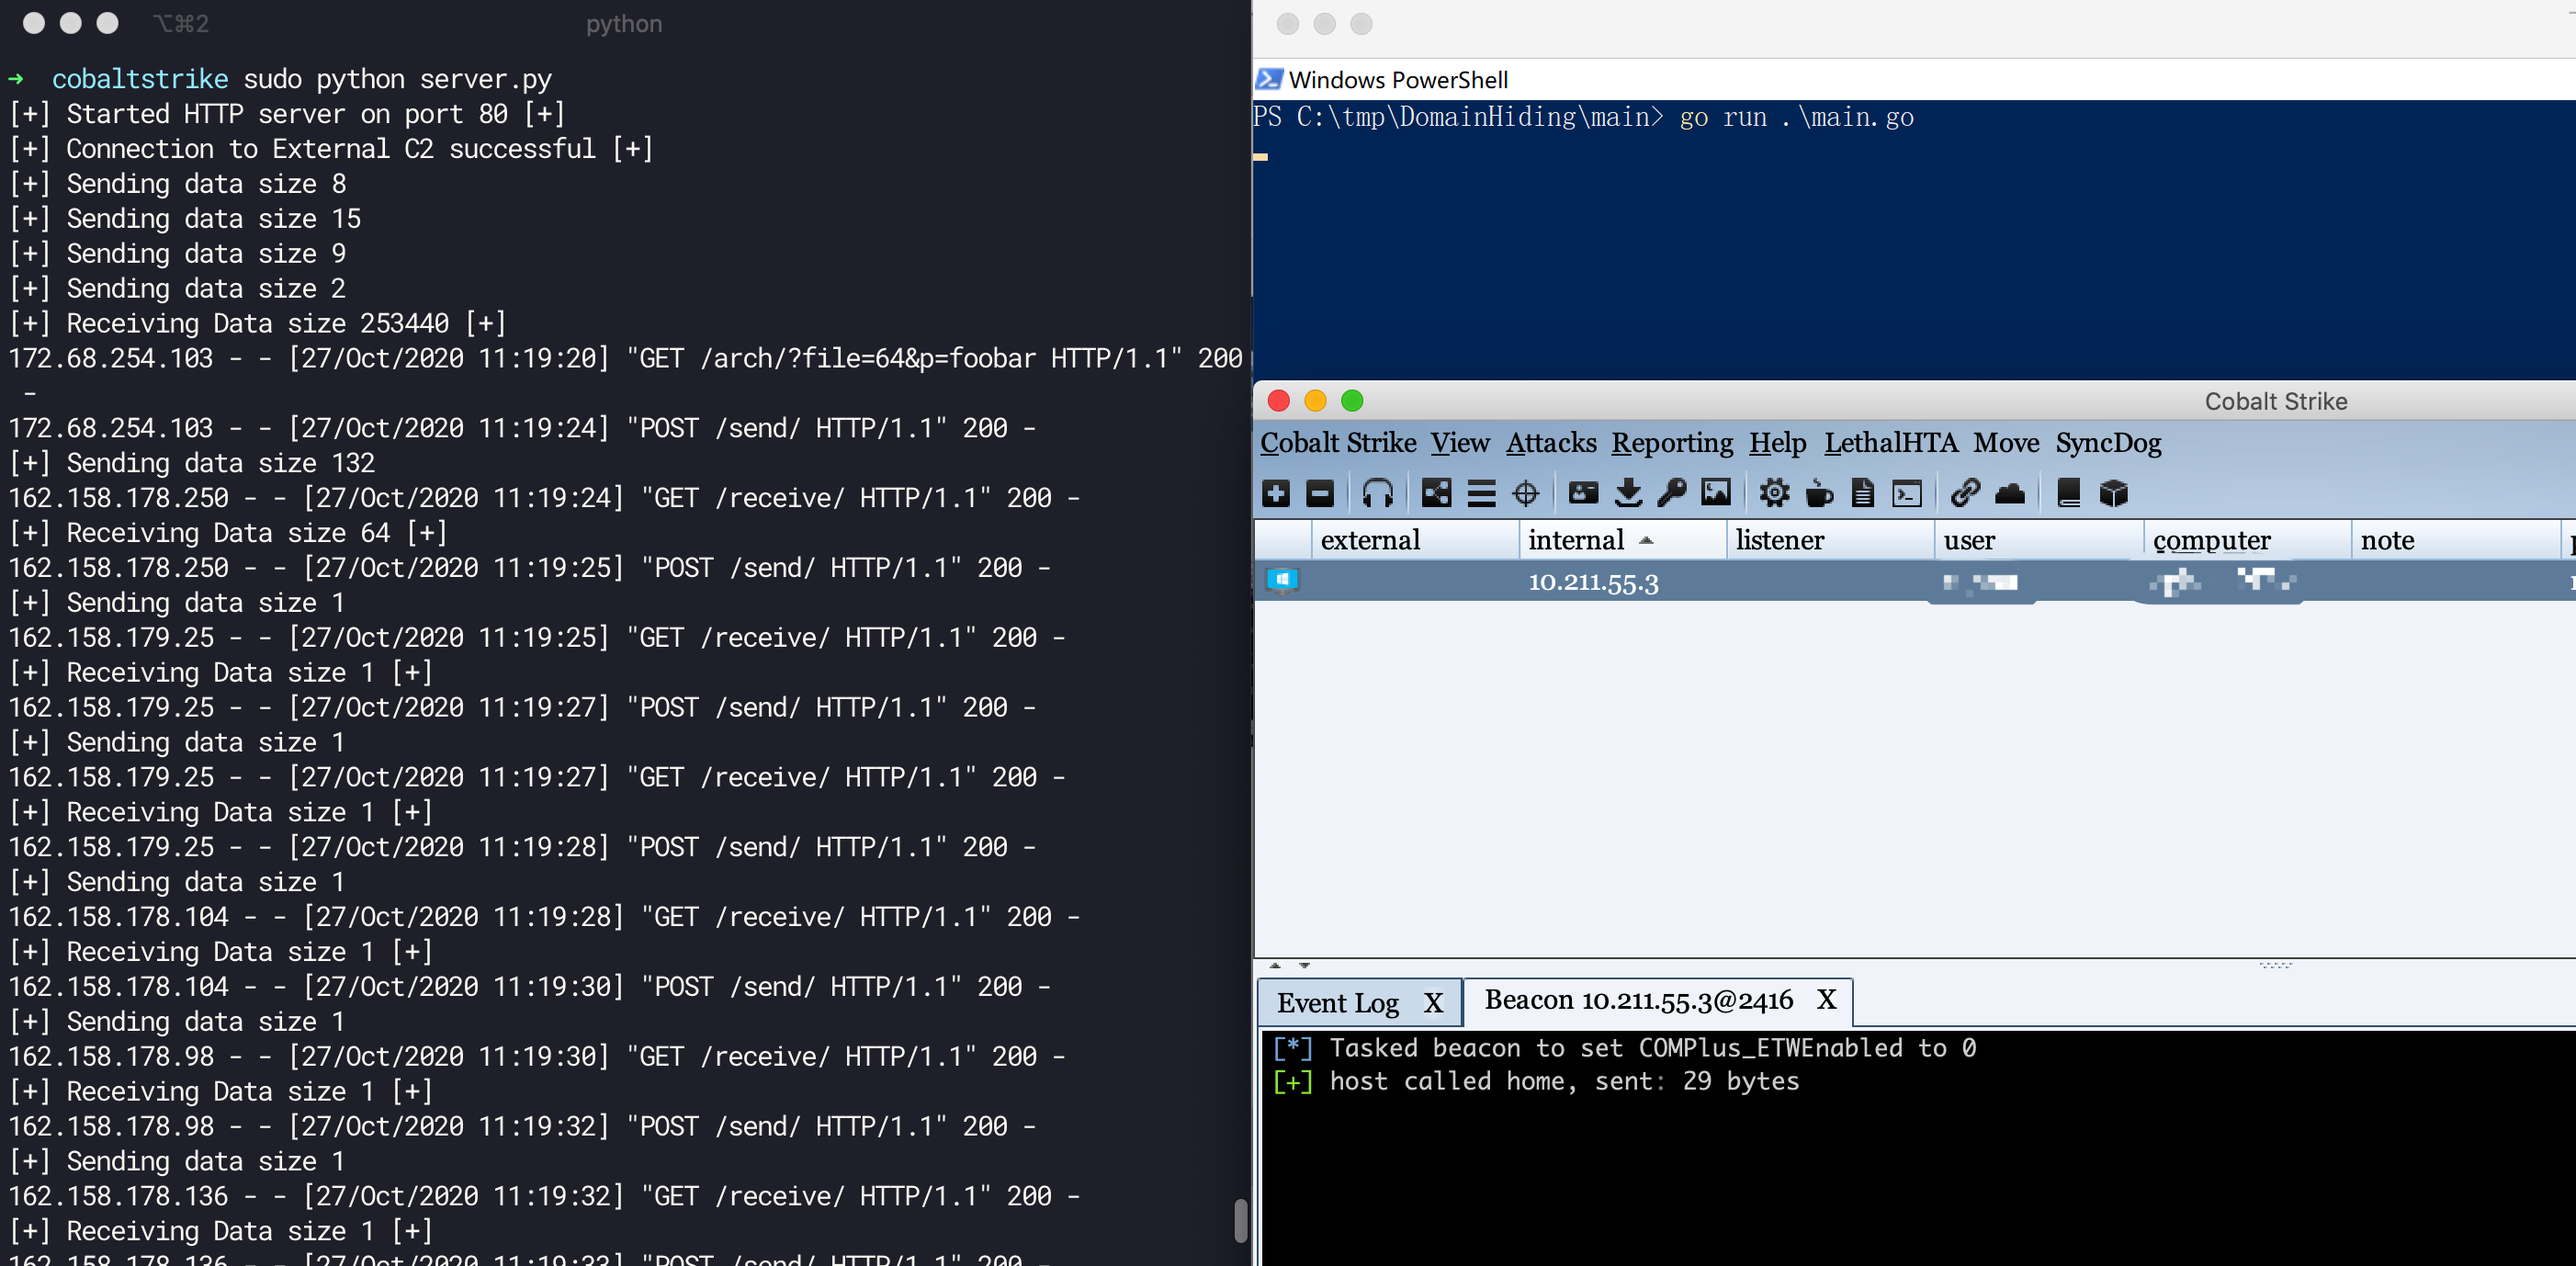Set up Java Signed Applet coffee cup icon
Image resolution: width=2576 pixels, height=1266 pixels.
(1819, 493)
